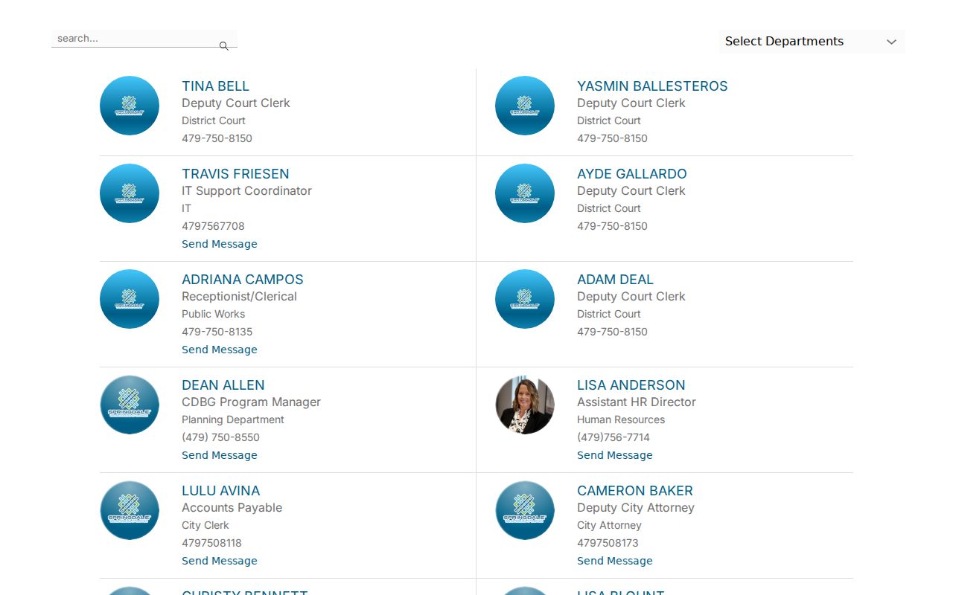Open the Select Departments dropdown
Viewport: 953px width, 595px height.
point(812,42)
